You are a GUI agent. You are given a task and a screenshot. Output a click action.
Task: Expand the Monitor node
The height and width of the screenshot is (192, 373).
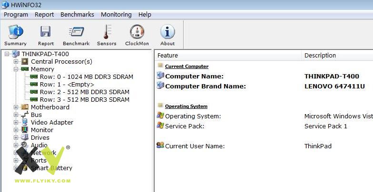pos(16,130)
